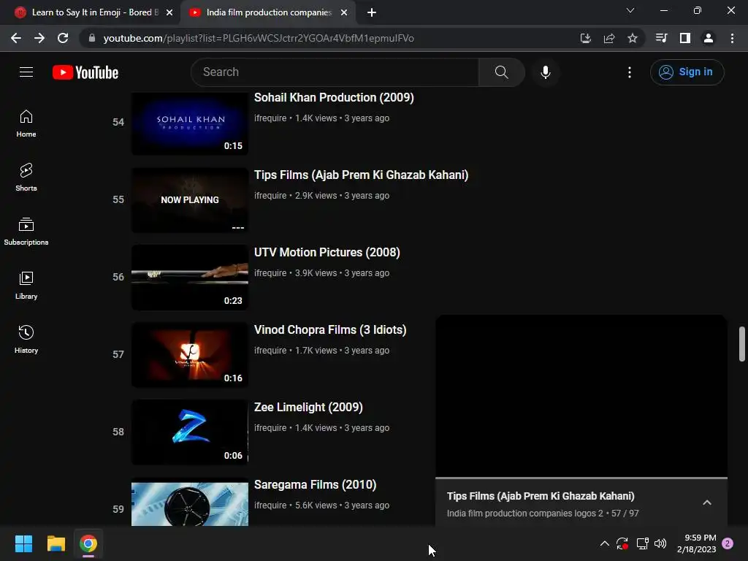748x561 pixels.
Task: Open the Chrome profile icon
Action: [x=709, y=38]
